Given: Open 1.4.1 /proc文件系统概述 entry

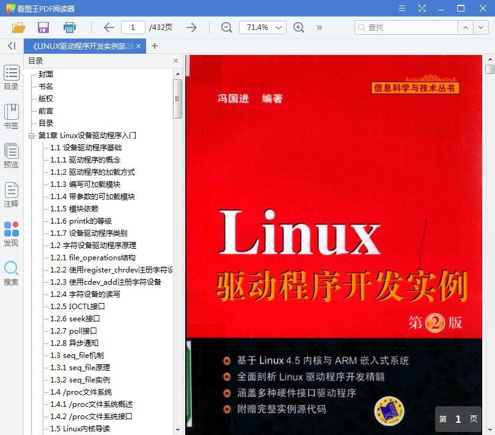Looking at the screenshot, I should click(92, 404).
